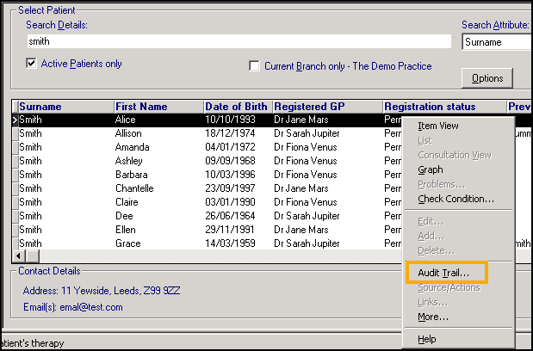
Task: Open Help from the context menu
Action: point(428,339)
